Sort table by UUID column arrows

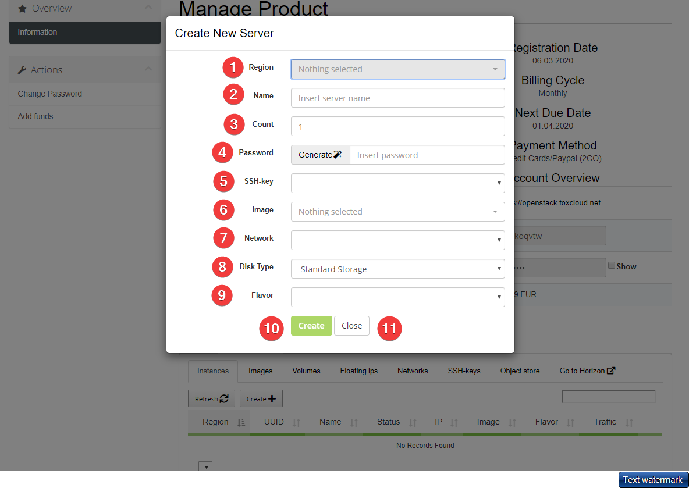[296, 423]
